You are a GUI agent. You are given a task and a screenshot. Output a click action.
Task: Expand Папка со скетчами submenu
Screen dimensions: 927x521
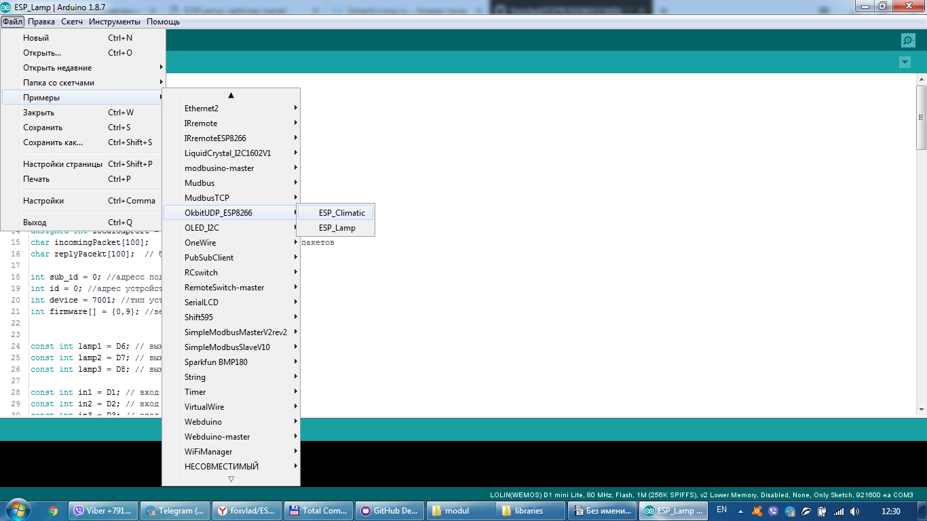pyautogui.click(x=83, y=83)
